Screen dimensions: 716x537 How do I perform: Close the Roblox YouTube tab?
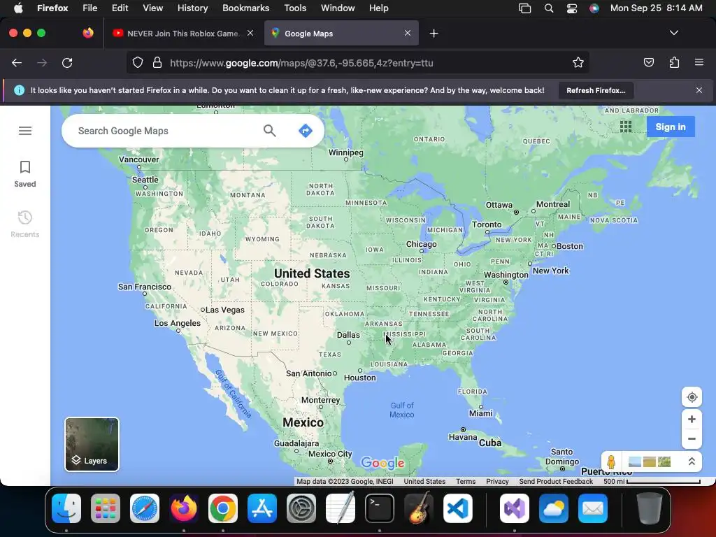tap(250, 33)
